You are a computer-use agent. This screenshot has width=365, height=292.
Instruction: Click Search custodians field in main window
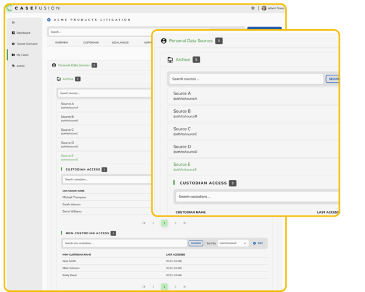click(x=107, y=179)
